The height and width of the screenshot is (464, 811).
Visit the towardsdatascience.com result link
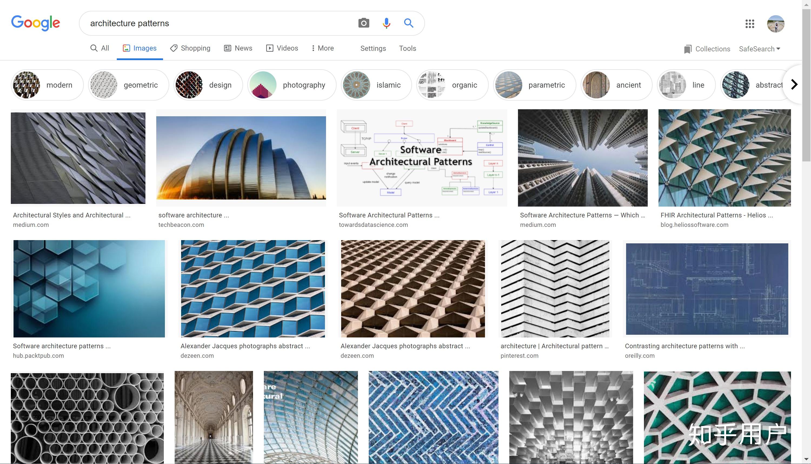[x=373, y=225]
